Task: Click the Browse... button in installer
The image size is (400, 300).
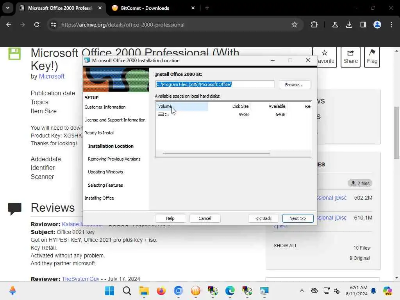Action: tap(295, 85)
